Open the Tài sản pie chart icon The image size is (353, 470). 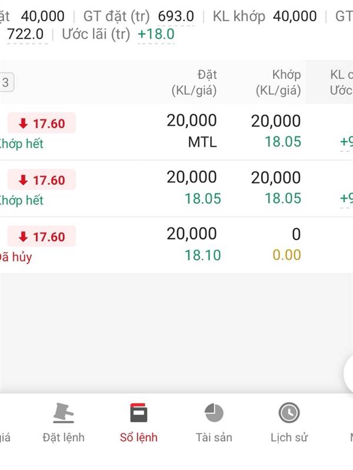point(214,413)
